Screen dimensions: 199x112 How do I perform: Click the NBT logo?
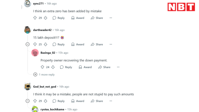click(181, 7)
